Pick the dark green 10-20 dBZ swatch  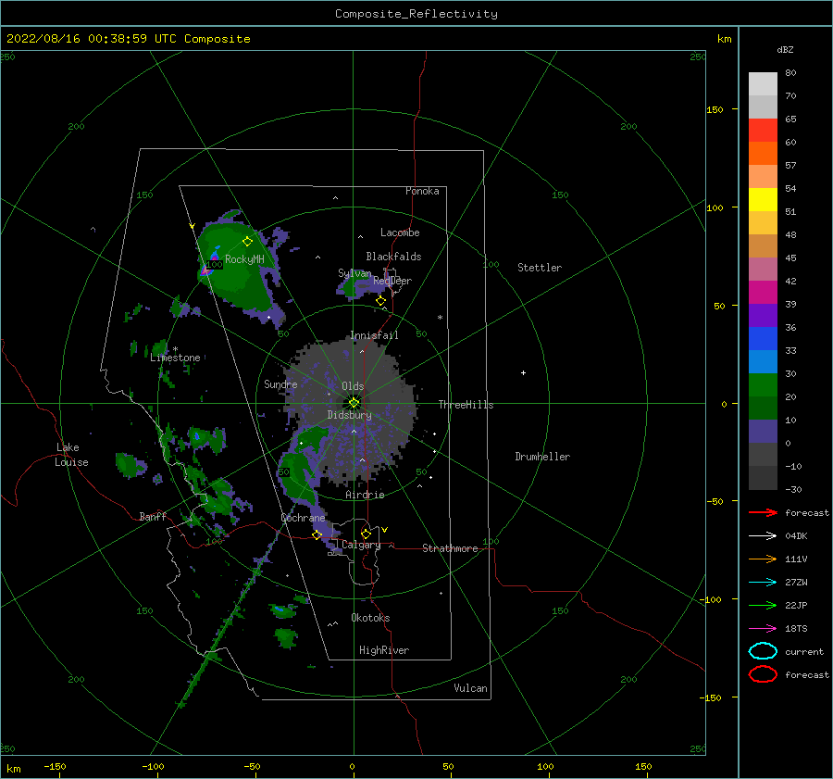point(763,408)
